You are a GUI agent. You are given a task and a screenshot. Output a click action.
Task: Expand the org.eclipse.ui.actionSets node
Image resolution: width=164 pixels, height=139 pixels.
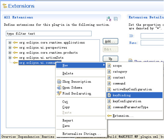tap(10, 58)
